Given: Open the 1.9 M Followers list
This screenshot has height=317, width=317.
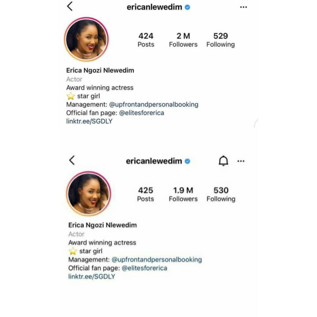Looking at the screenshot, I should point(183,194).
